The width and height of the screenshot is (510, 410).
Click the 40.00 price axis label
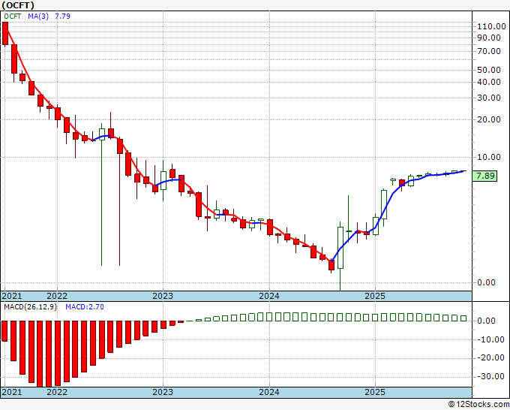tap(489, 82)
